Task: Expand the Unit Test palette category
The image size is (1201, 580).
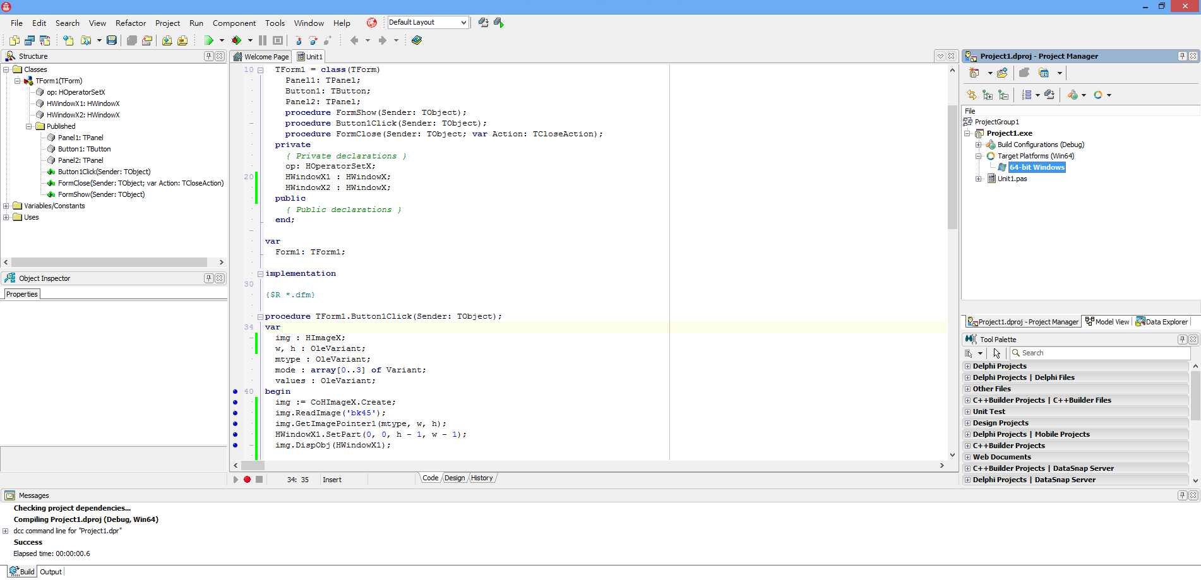Action: [967, 411]
